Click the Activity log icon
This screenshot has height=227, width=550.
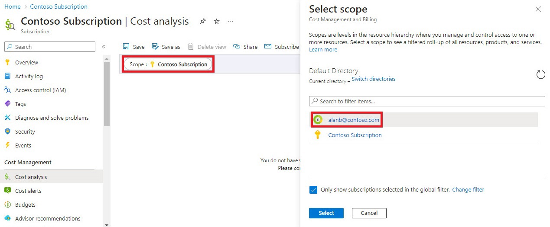point(7,76)
